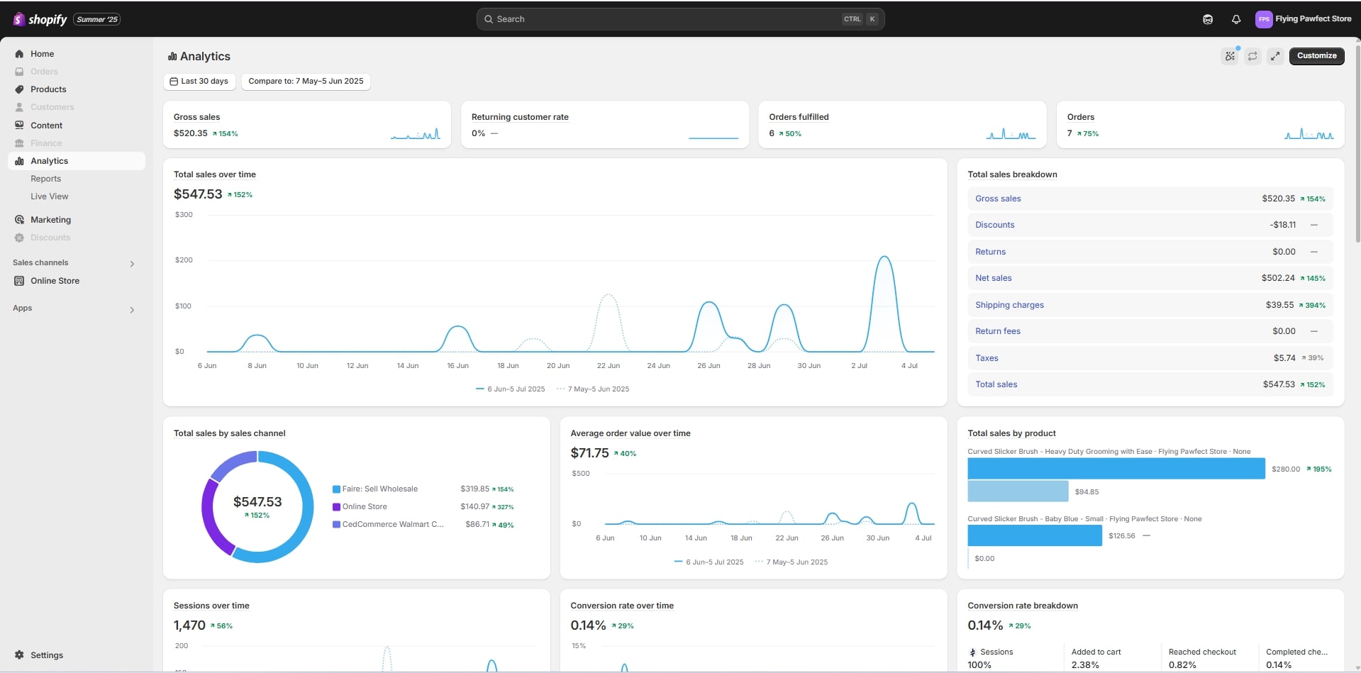Click the Conversion rate breakdown title
Image resolution: width=1361 pixels, height=673 pixels.
[1023, 606]
